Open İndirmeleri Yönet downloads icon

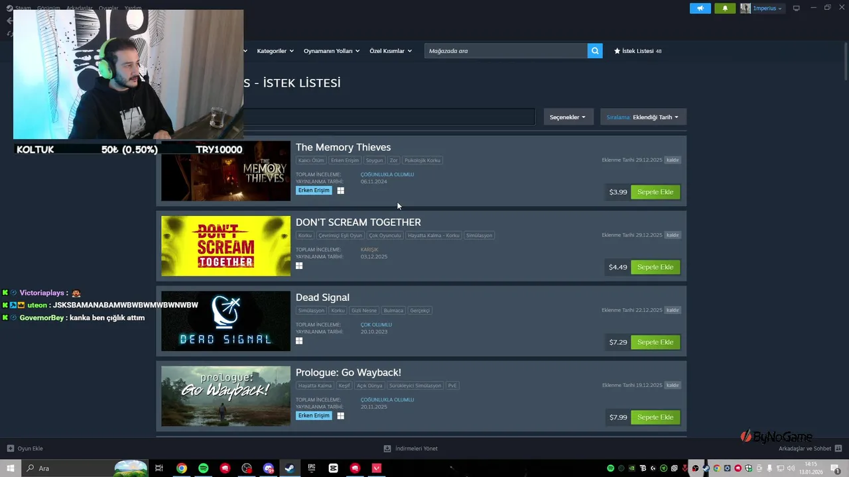click(388, 449)
